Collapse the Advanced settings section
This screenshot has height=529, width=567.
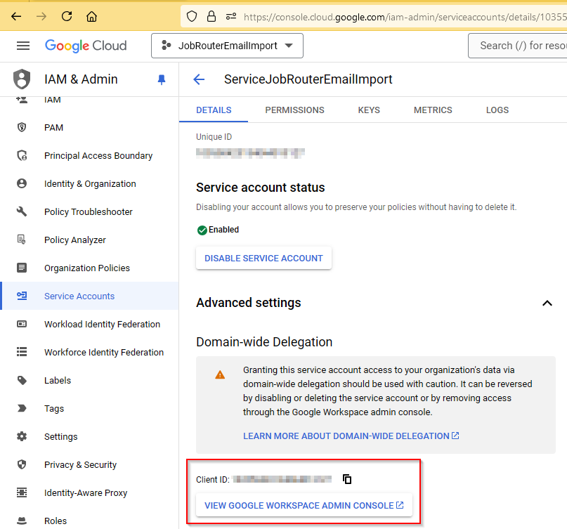point(547,303)
